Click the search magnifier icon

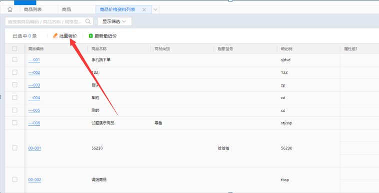[x=88, y=21]
